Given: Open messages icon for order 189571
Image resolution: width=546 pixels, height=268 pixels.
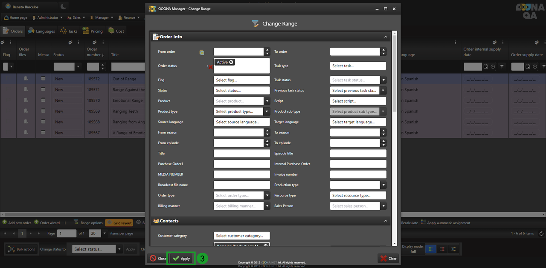Looking at the screenshot, I should coord(43,90).
